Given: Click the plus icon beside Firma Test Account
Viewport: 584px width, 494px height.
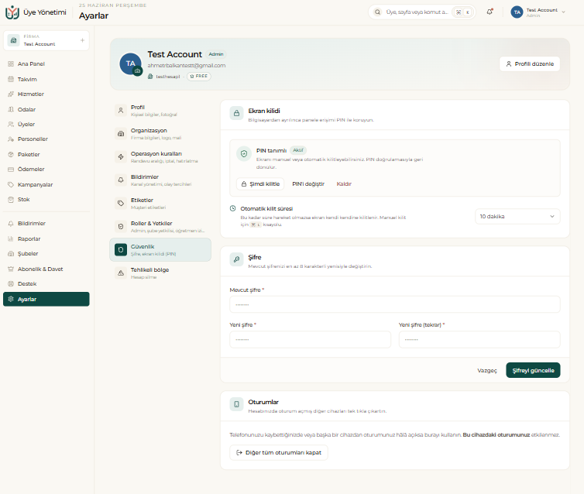Looking at the screenshot, I should (x=82, y=40).
